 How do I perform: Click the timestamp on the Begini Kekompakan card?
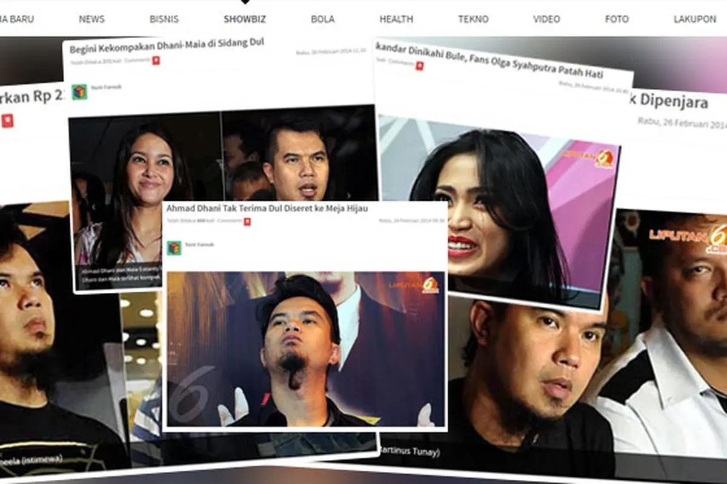pos(331,52)
